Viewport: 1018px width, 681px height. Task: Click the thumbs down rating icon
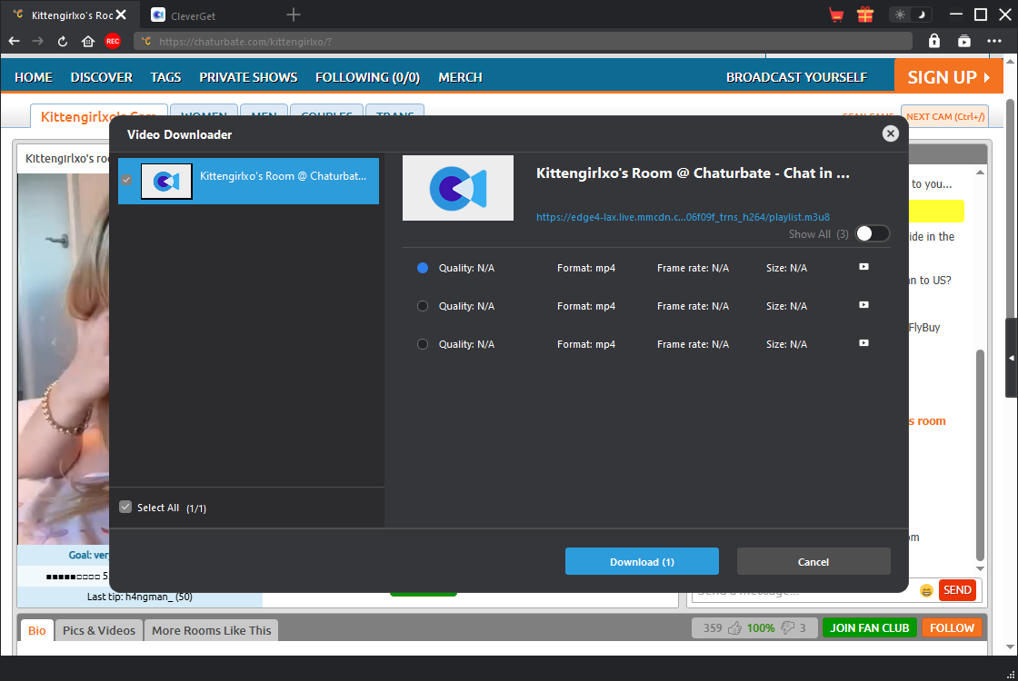coord(787,627)
